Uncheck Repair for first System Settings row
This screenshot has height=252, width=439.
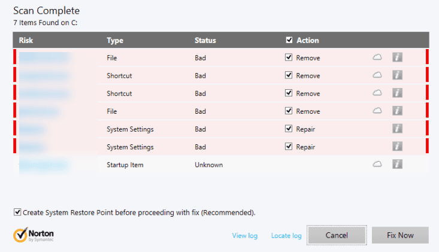pyautogui.click(x=289, y=129)
